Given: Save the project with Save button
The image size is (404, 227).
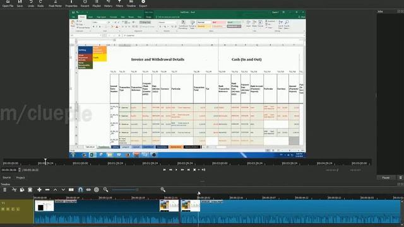Looking at the screenshot, I should tap(20, 4).
